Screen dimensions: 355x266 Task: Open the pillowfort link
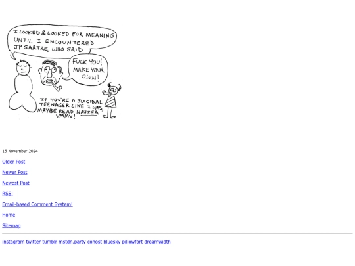click(x=132, y=242)
